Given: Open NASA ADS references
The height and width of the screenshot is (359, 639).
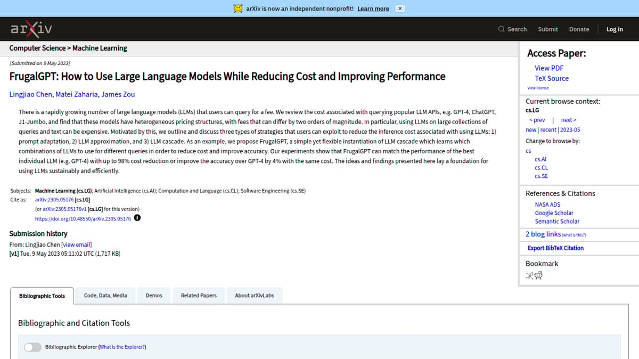Looking at the screenshot, I should (x=547, y=205).
